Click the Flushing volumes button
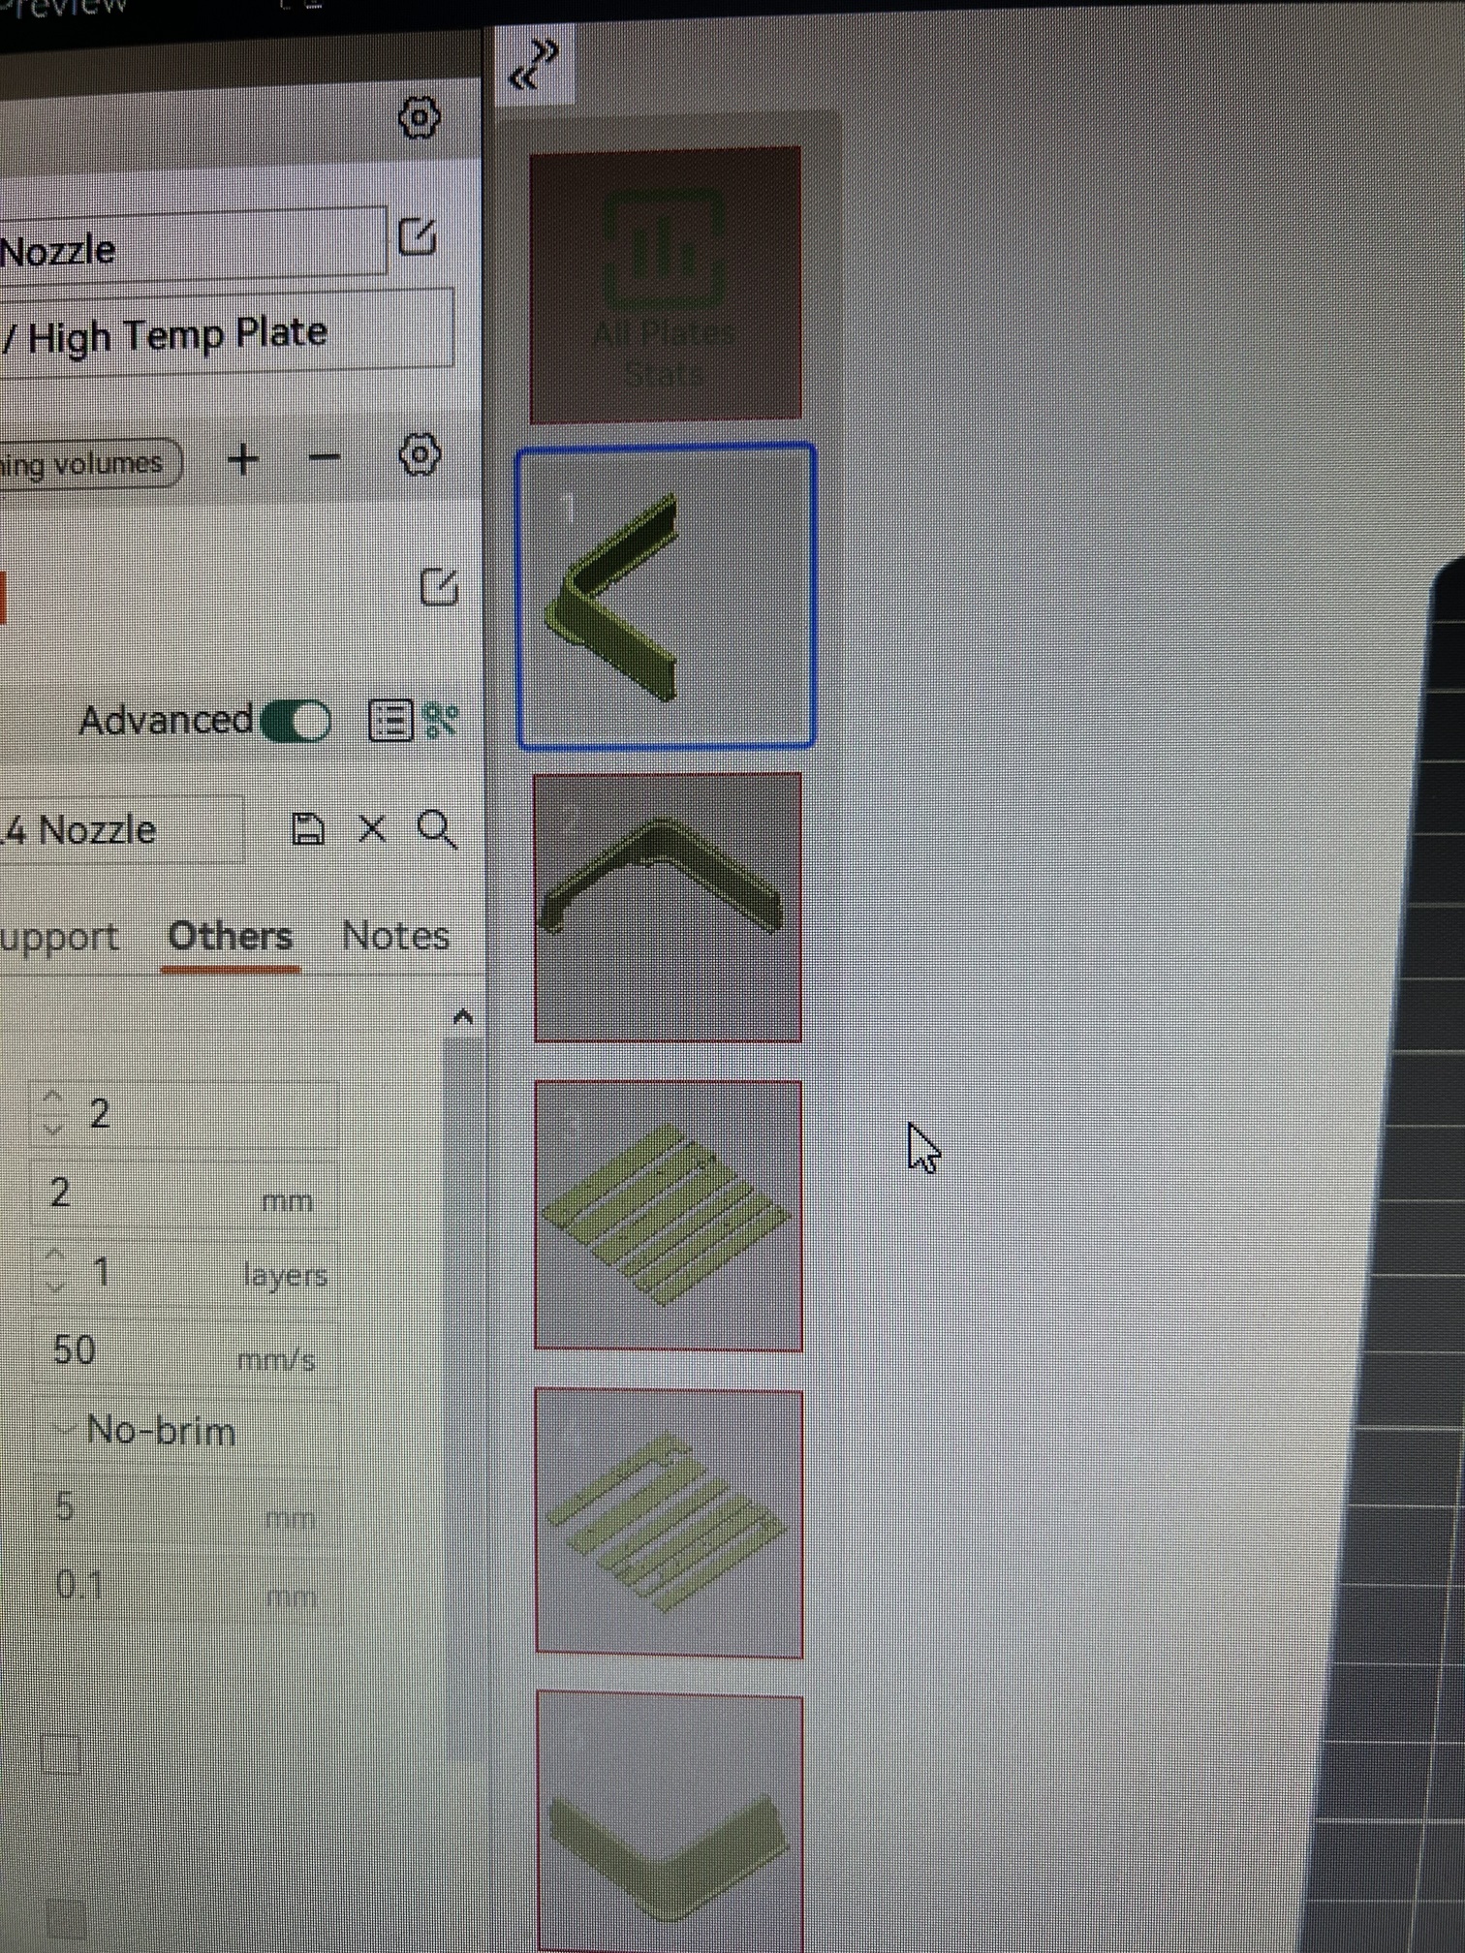The height and width of the screenshot is (1953, 1465). [87, 464]
